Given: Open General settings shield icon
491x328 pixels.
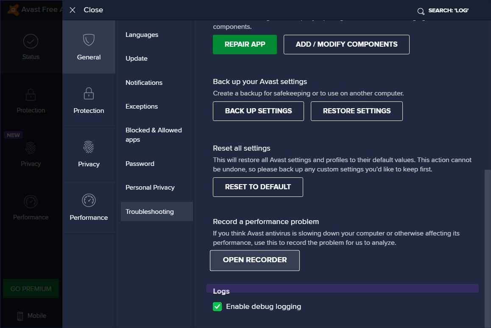Looking at the screenshot, I should 89,40.
